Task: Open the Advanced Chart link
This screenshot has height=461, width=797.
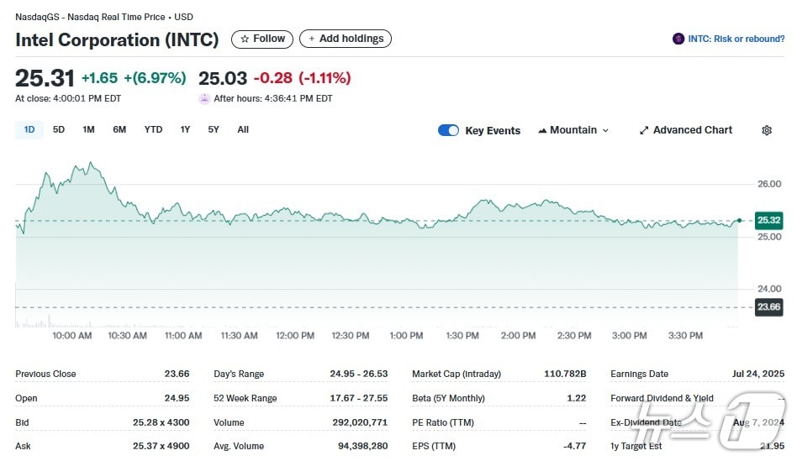Action: 692,130
